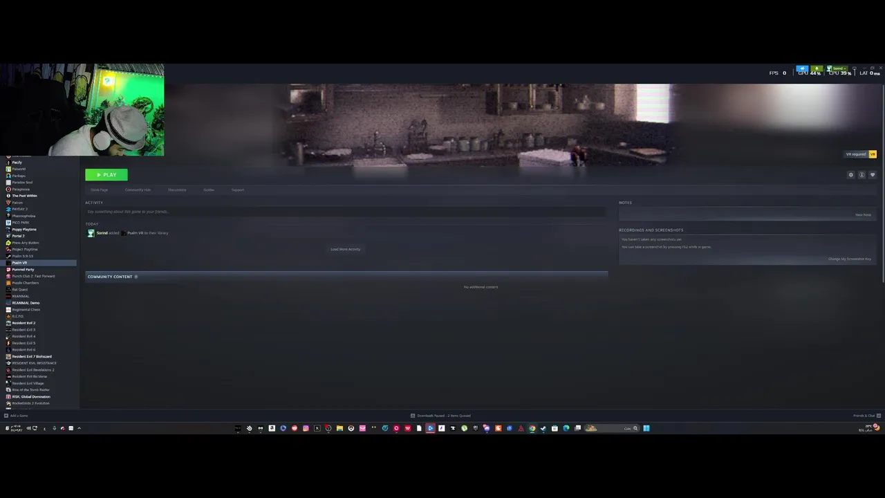885x498 pixels.
Task: Open the Community Hub tab
Action: point(138,190)
